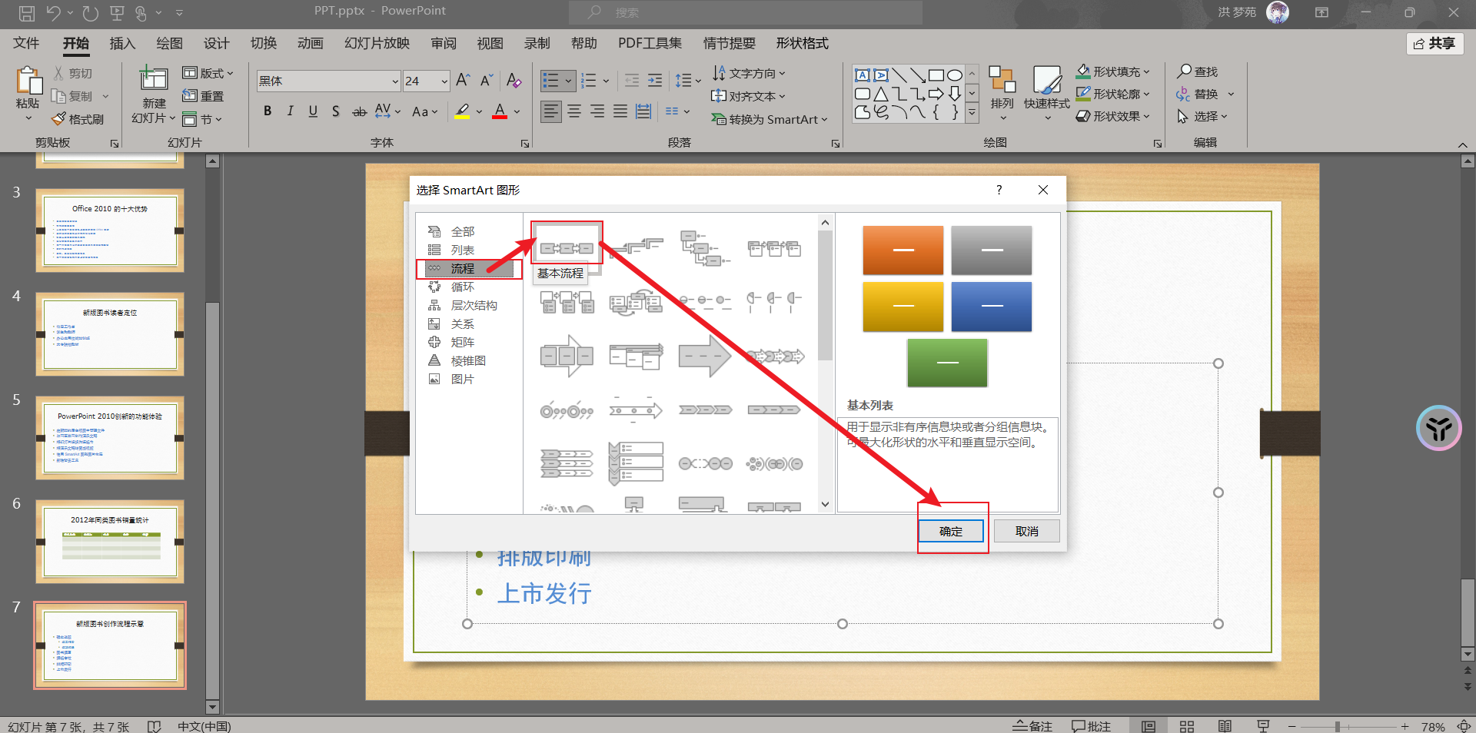This screenshot has width=1476, height=733.
Task: Toggle Italic formatting
Action: [290, 111]
